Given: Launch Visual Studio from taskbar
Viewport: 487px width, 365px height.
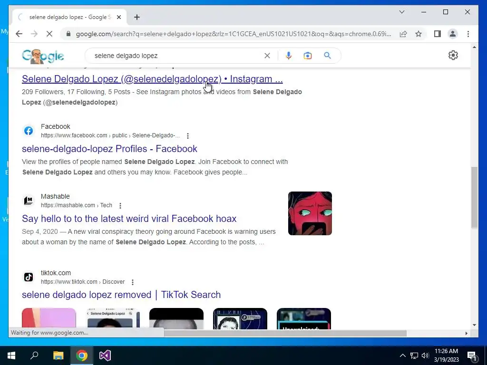Looking at the screenshot, I should pos(105,355).
